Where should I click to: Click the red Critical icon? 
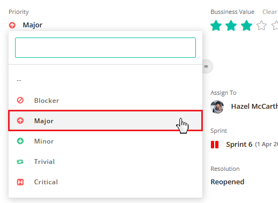pyautogui.click(x=20, y=182)
